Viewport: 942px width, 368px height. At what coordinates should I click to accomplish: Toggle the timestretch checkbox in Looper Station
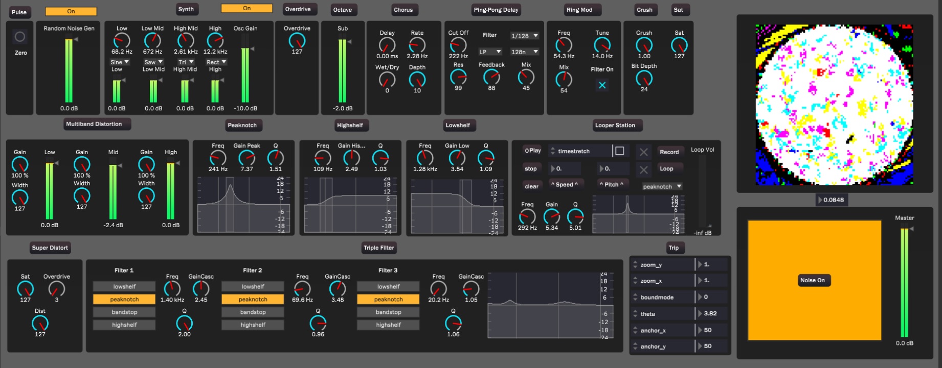[619, 151]
